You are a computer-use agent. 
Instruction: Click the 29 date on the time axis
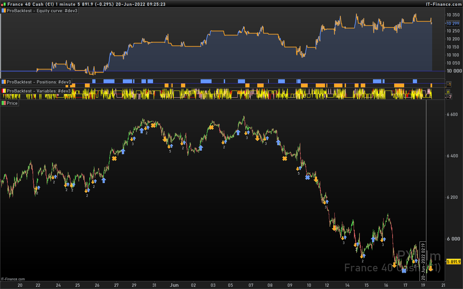[x=134, y=285]
